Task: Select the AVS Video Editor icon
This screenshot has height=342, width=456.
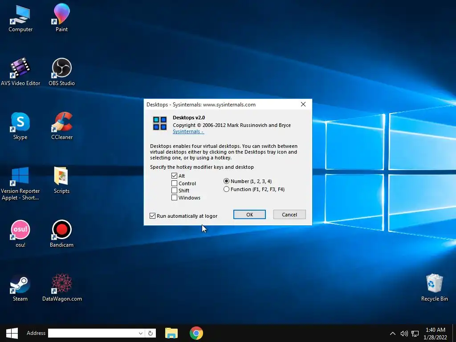Action: pyautogui.click(x=20, y=72)
